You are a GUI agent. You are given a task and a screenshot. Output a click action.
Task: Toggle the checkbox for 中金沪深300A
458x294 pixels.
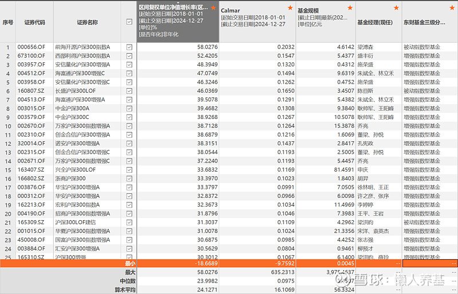(129, 108)
